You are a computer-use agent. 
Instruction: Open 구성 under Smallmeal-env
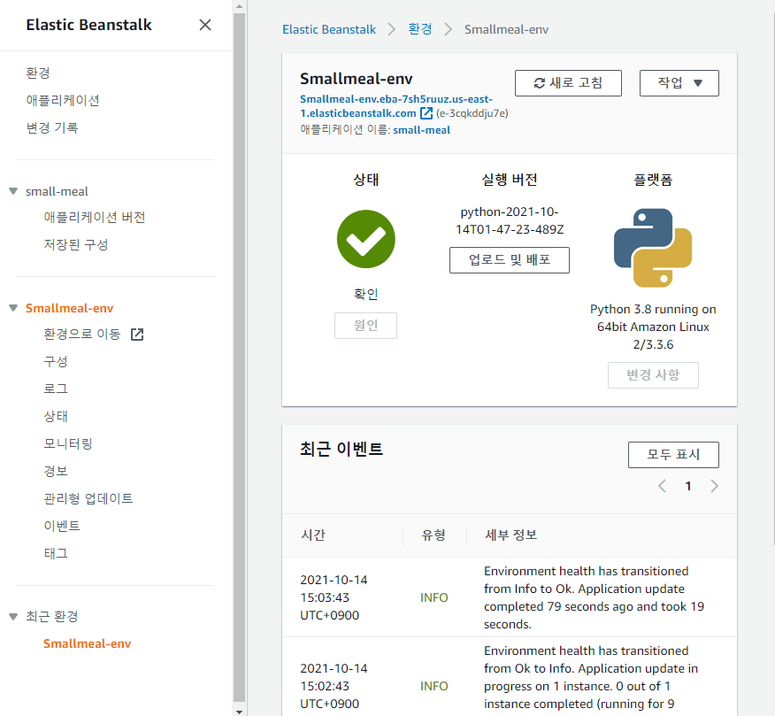(56, 361)
